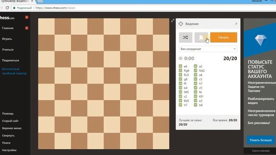
Task: Click the Лучшее за сеанс 20/20 text
Action: tap(190, 122)
